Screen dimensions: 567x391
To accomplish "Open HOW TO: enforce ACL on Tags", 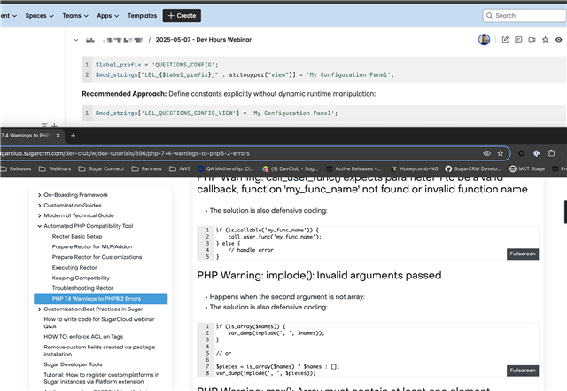I will pyautogui.click(x=83, y=337).
